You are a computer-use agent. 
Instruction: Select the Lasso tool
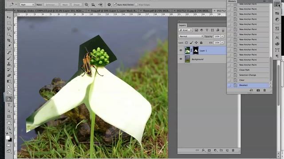tap(9, 29)
